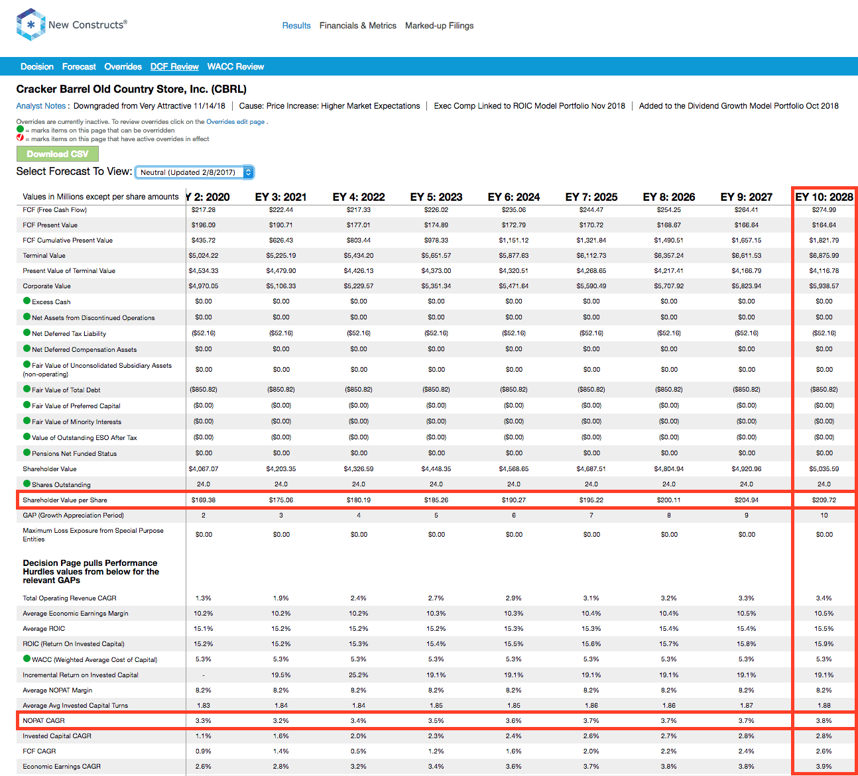The height and width of the screenshot is (776, 858).
Task: Click the FCF (Free Cash Flow) row label
Action: tap(55, 210)
